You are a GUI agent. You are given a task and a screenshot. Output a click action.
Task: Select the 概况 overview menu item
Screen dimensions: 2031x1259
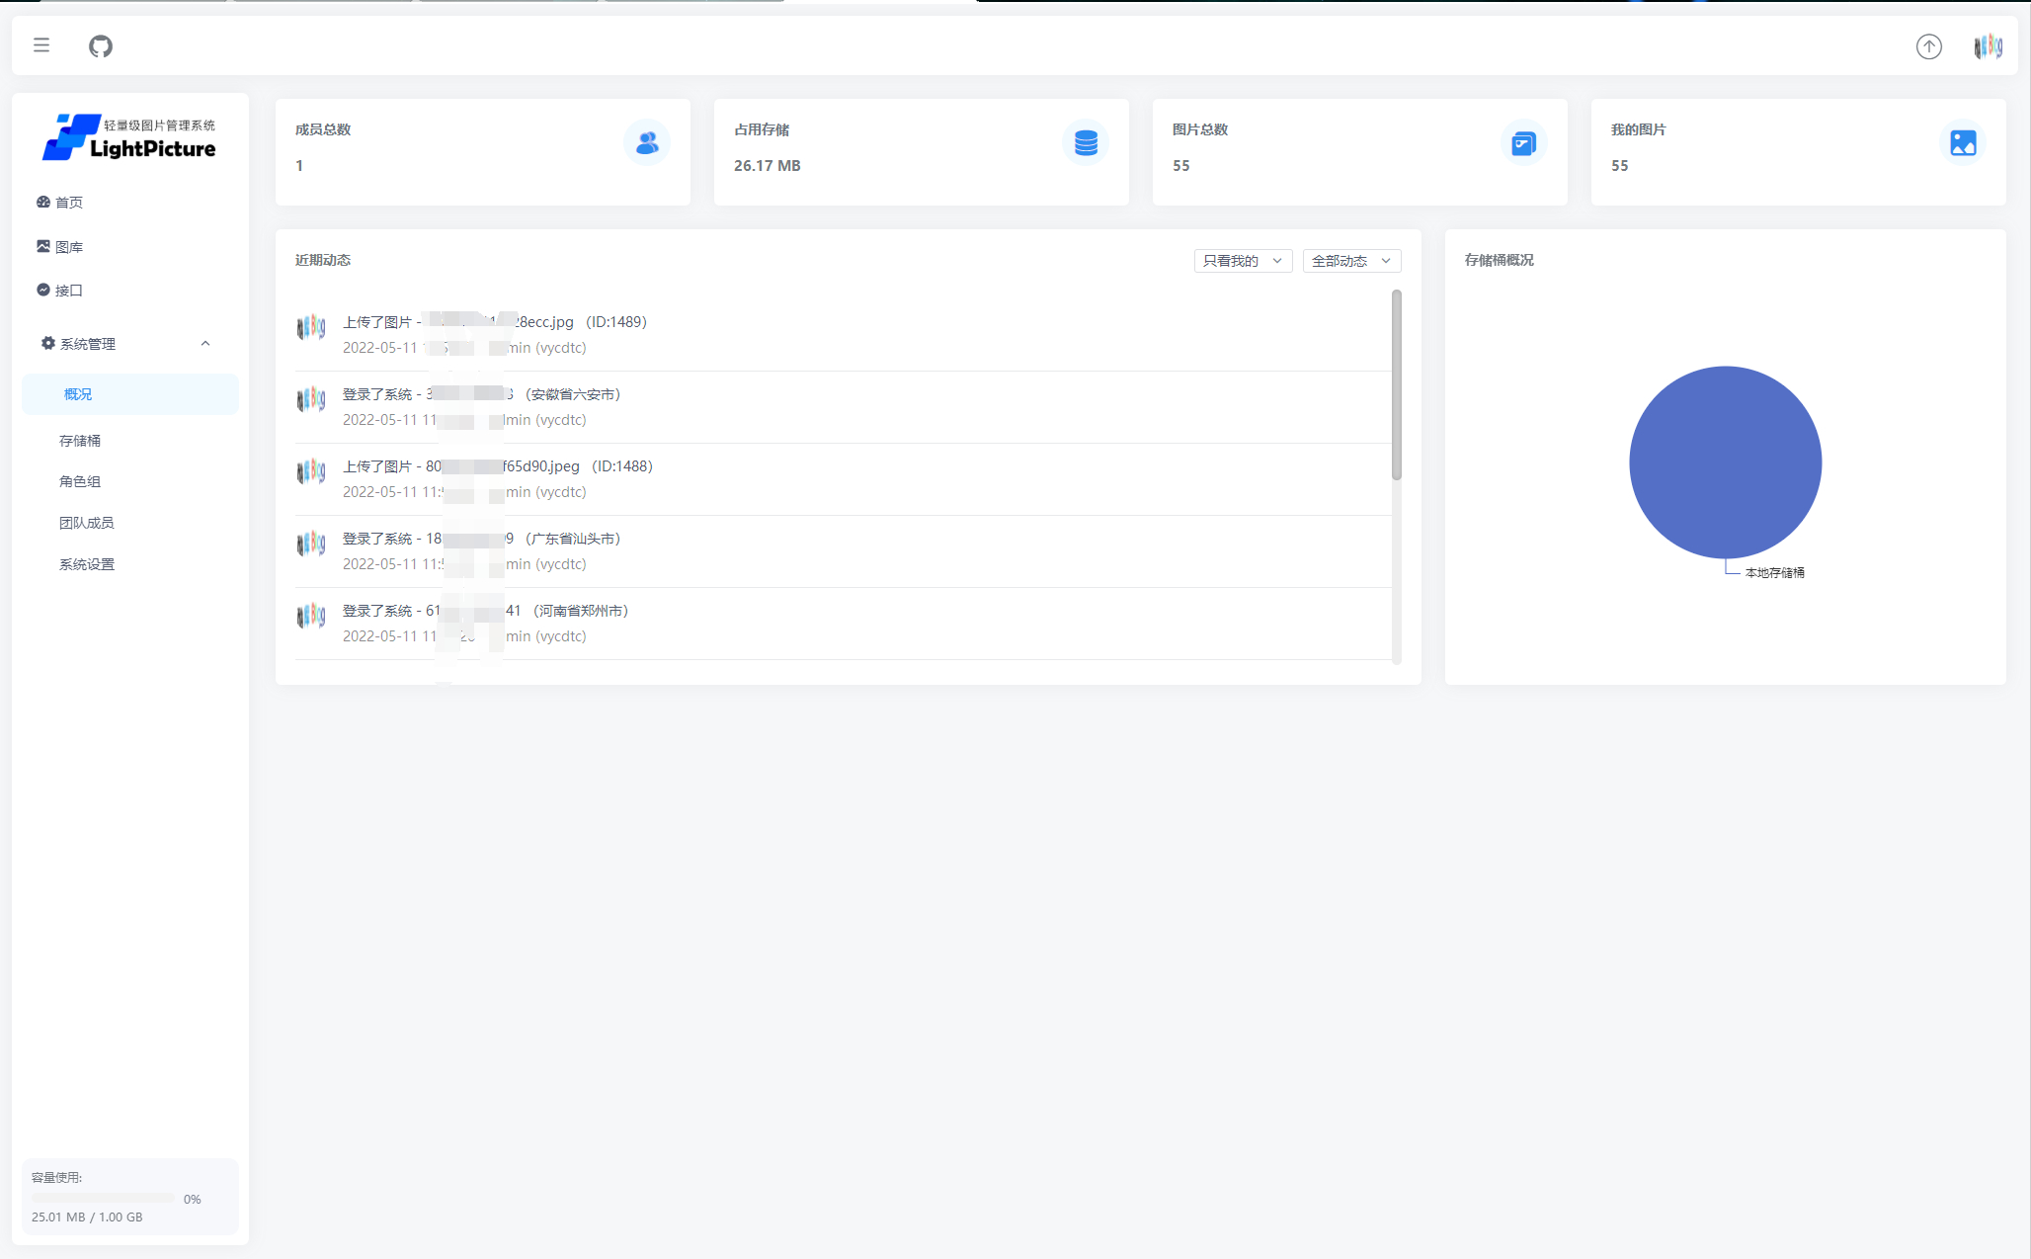(129, 394)
